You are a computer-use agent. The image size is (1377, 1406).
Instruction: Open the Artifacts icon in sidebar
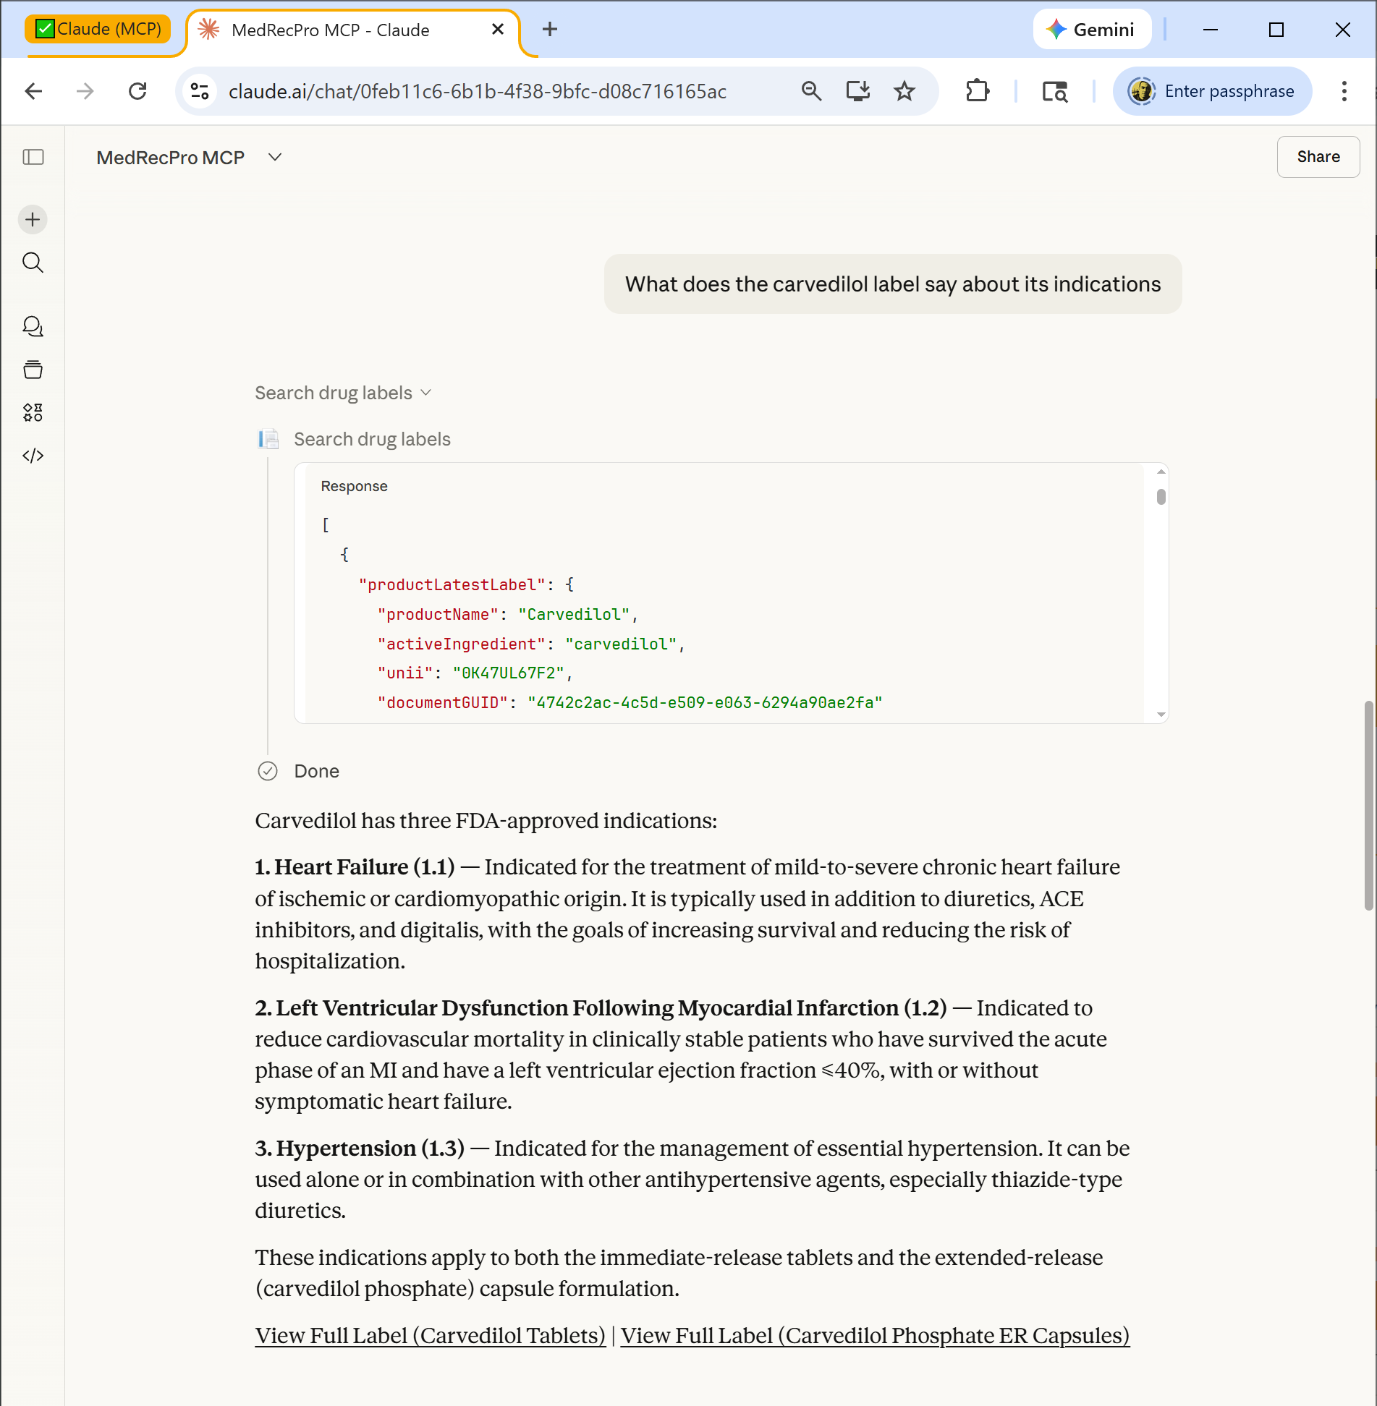33,412
